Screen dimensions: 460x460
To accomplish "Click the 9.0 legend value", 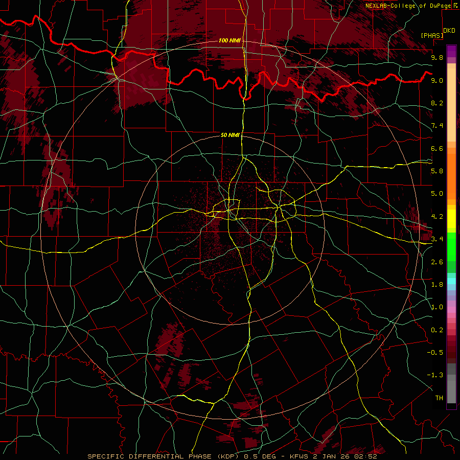I will [437, 80].
